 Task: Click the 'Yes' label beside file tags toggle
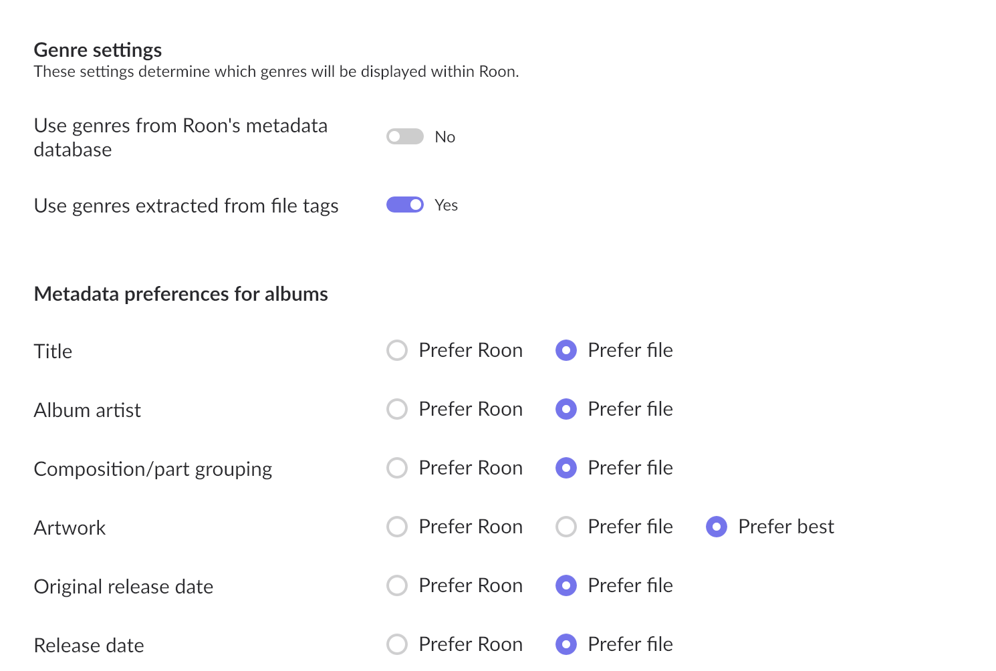pyautogui.click(x=446, y=205)
